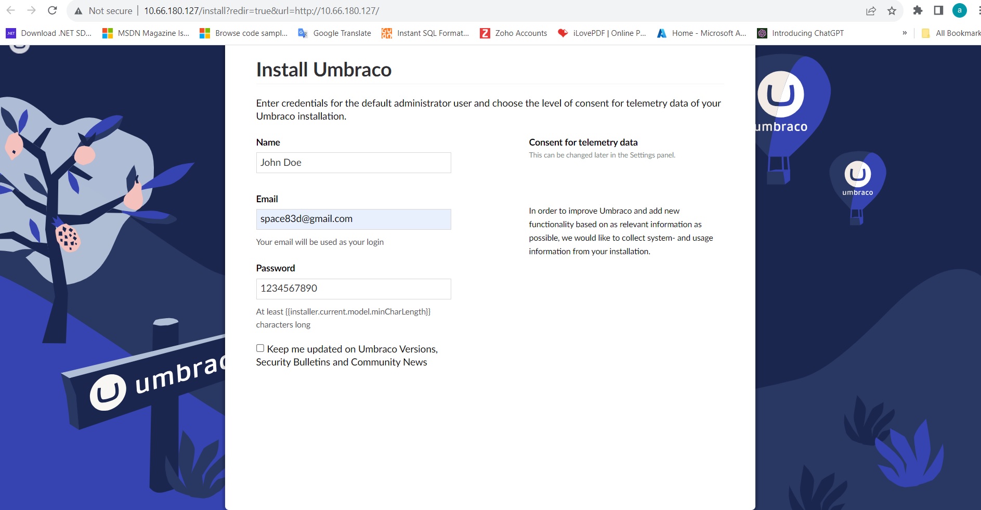Viewport: 981px width, 510px height.
Task: Click the iLovePDF heart favicon
Action: point(563,33)
